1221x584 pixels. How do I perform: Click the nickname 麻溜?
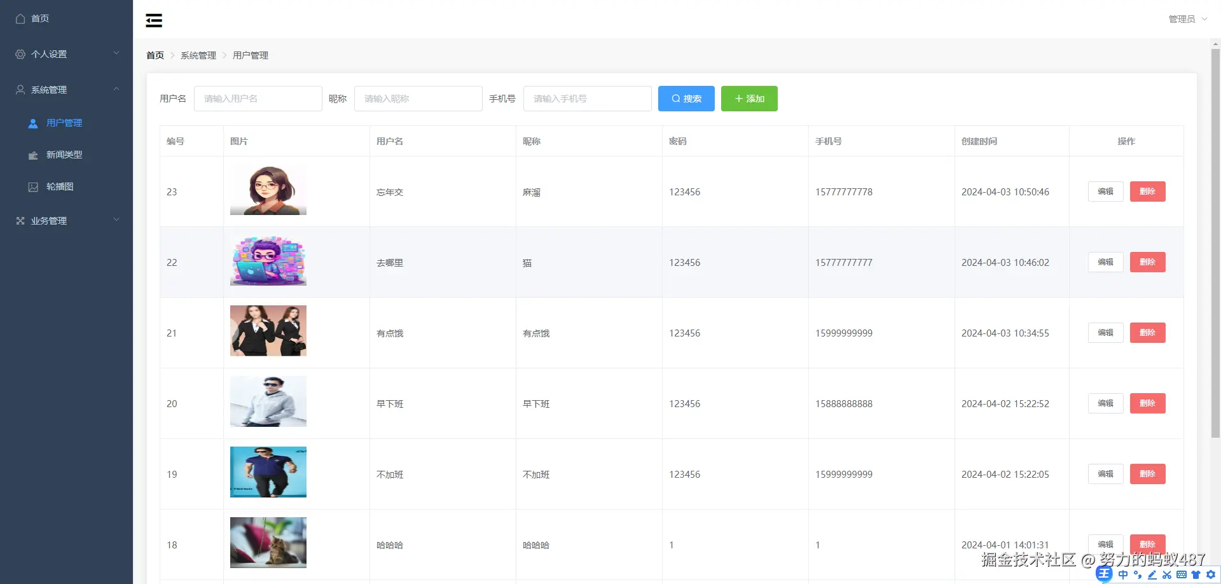click(532, 192)
